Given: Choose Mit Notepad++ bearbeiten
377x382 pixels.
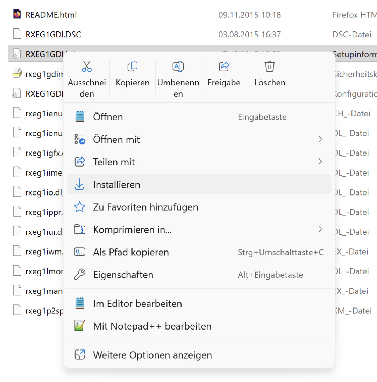Looking at the screenshot, I should click(x=199, y=326).
